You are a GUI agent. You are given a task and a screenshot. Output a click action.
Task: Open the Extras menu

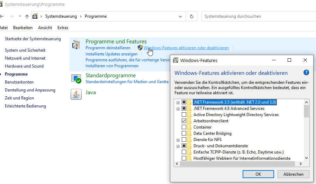(x=63, y=28)
